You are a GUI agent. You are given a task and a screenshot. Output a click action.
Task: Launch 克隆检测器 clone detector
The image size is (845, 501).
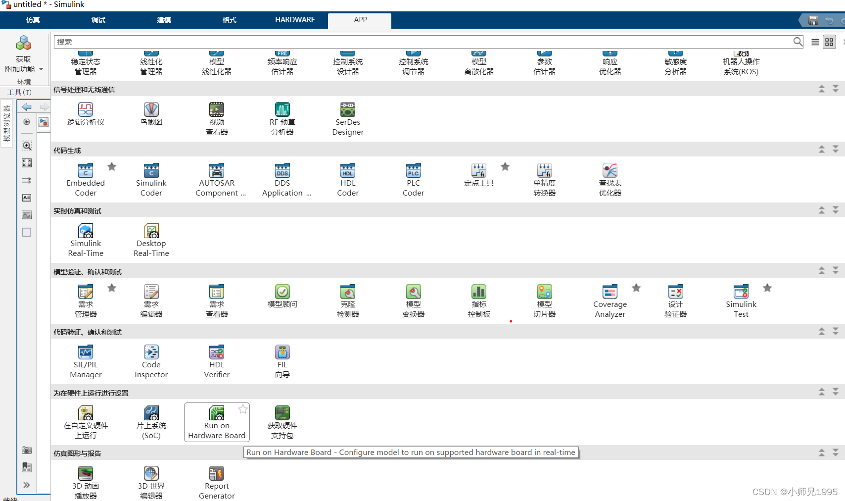pyautogui.click(x=348, y=301)
